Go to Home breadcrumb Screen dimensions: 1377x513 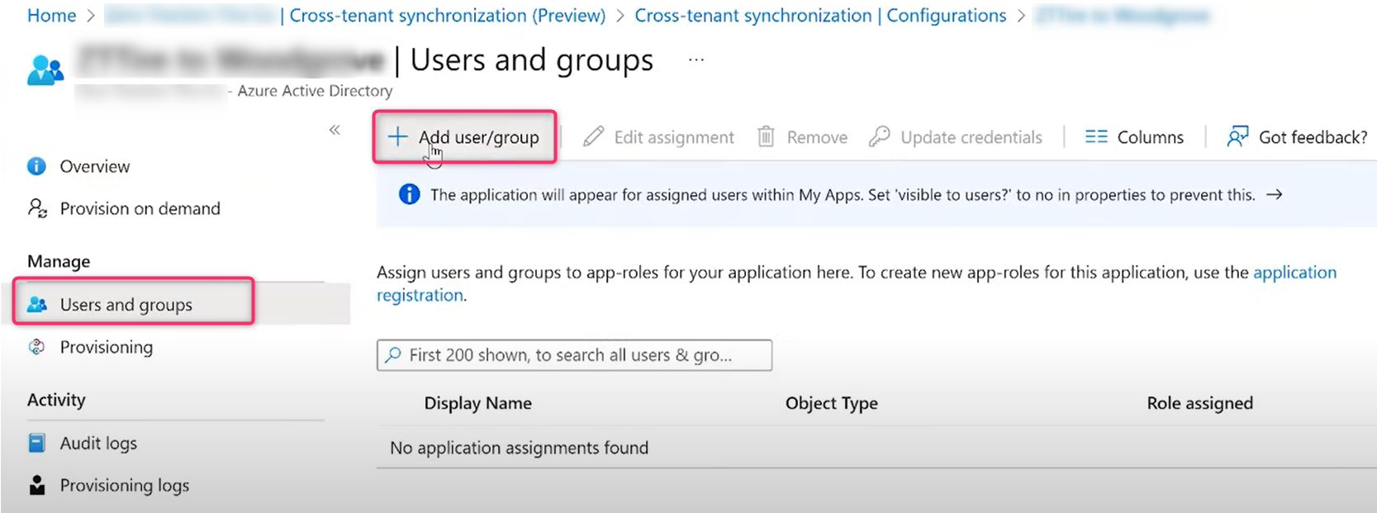[51, 16]
